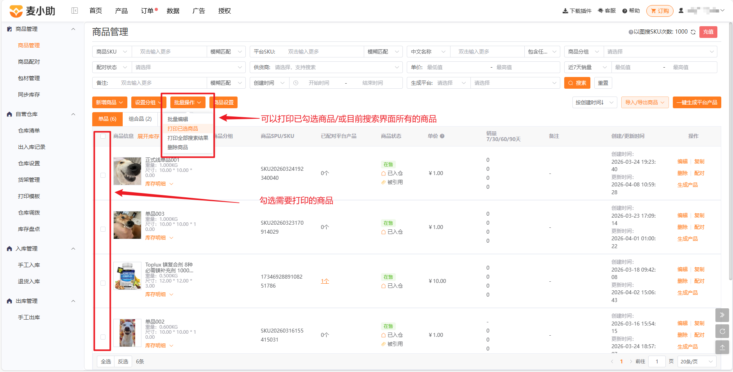Screen dimensions: 733x372
Task: Click the clock icon in 开始时间 field
Action: [296, 83]
